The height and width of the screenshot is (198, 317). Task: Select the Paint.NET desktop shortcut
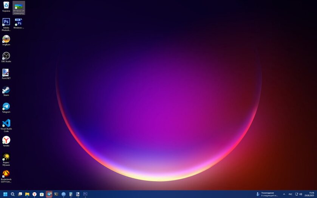click(x=6, y=74)
